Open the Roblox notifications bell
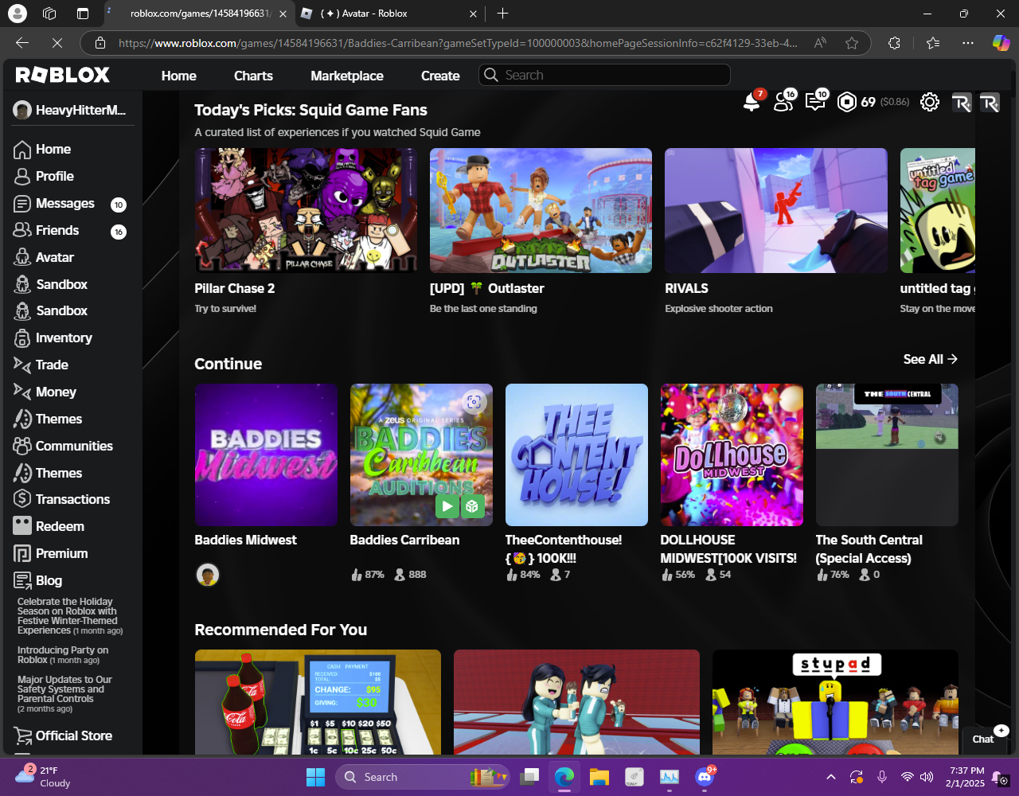This screenshot has height=796, width=1019. 751,102
